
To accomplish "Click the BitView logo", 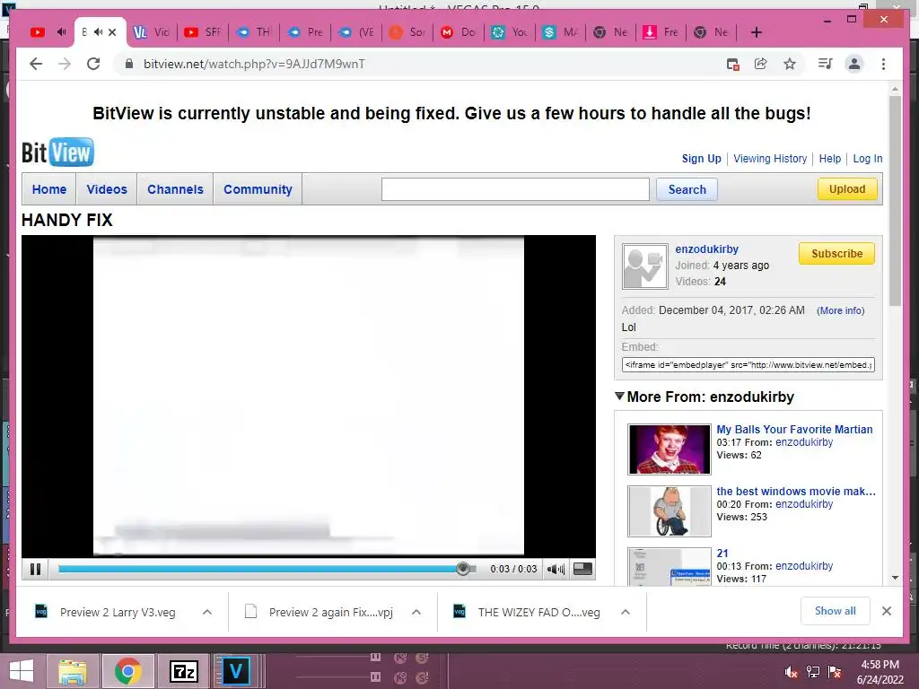I will point(57,153).
